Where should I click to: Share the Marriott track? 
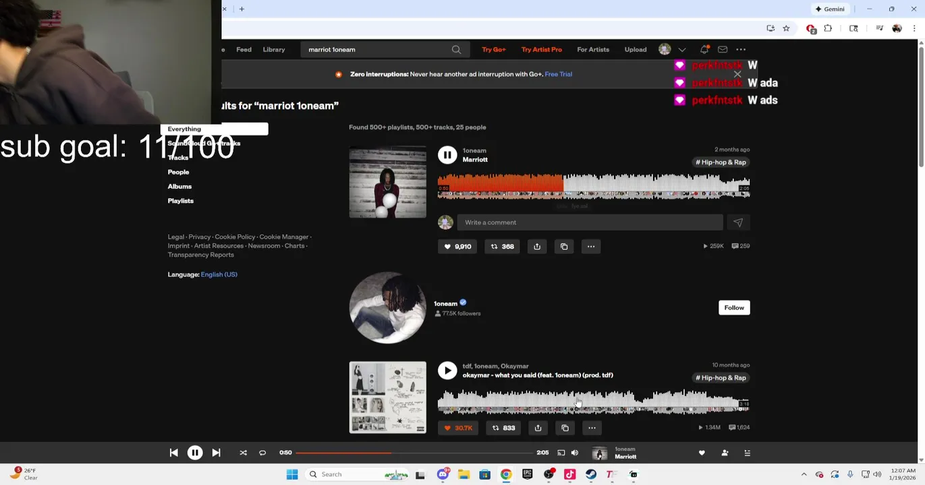pyautogui.click(x=537, y=247)
